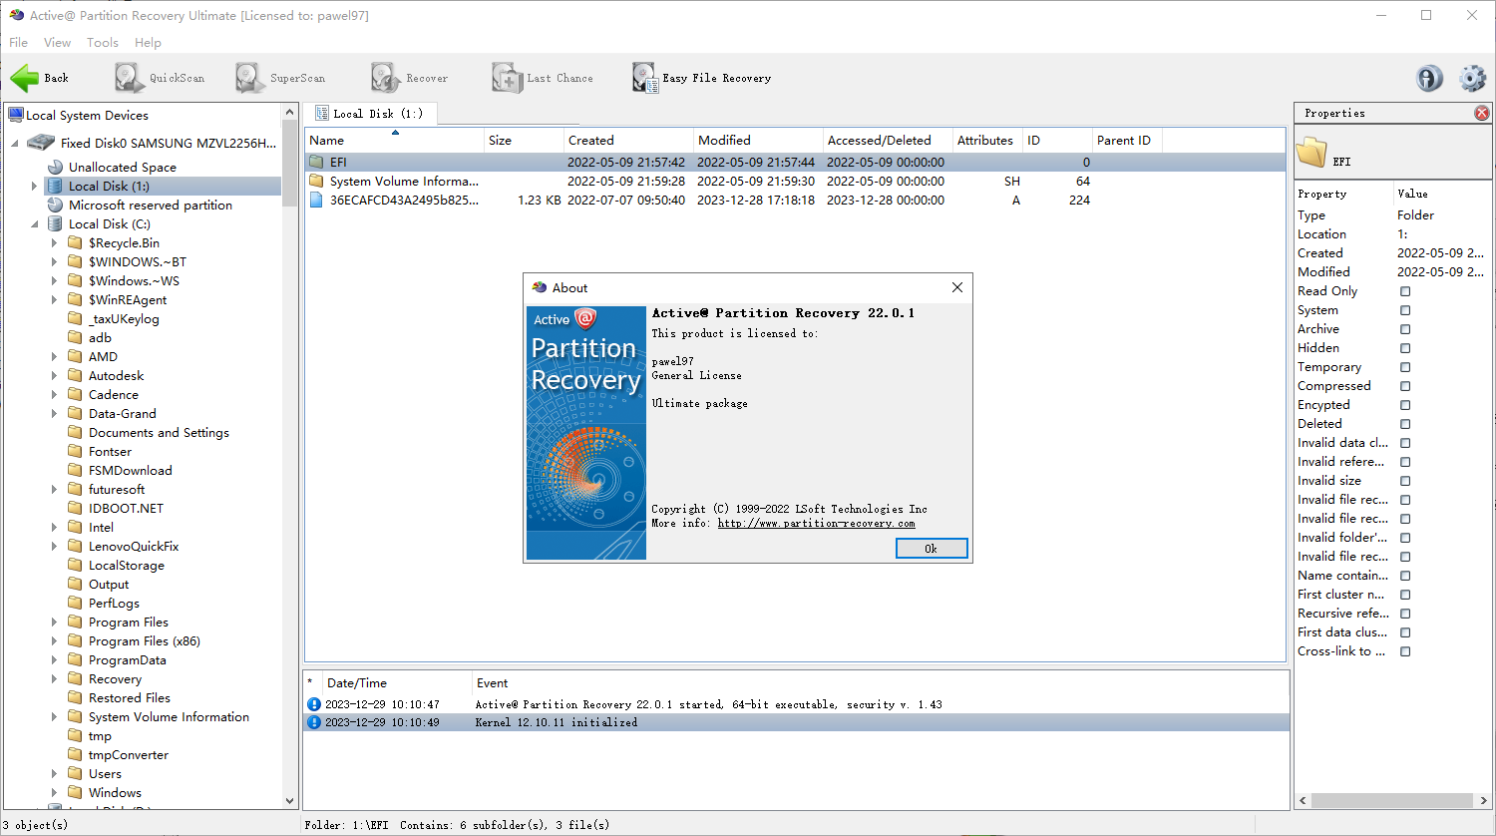Screen dimensions: 1496x836
Task: Toggle Archive attribute checkbox
Action: (x=1405, y=329)
